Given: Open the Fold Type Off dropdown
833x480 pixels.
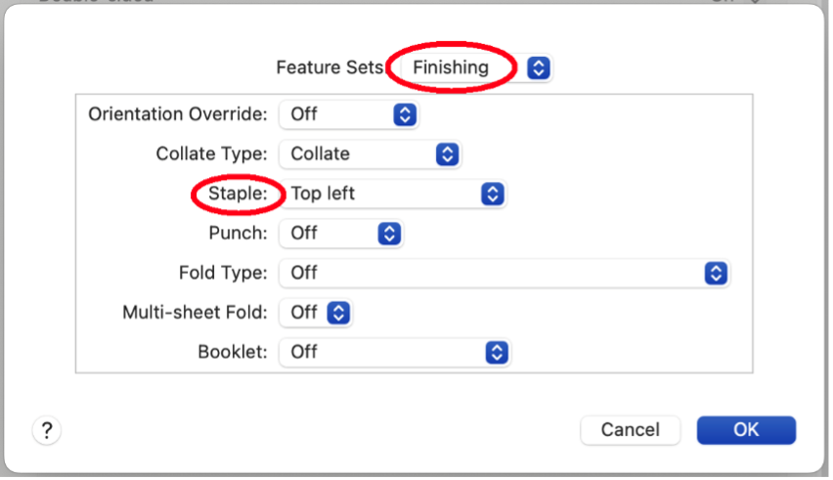Looking at the screenshot, I should (x=504, y=274).
